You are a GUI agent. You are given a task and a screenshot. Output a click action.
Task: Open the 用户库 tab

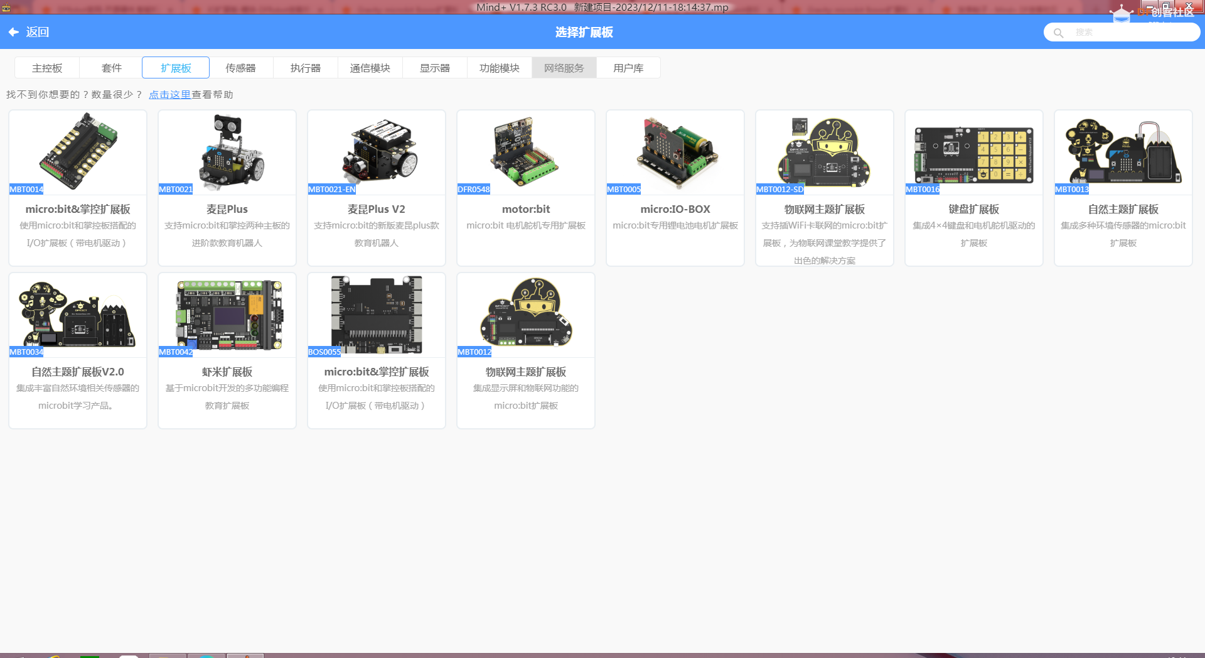click(x=628, y=68)
